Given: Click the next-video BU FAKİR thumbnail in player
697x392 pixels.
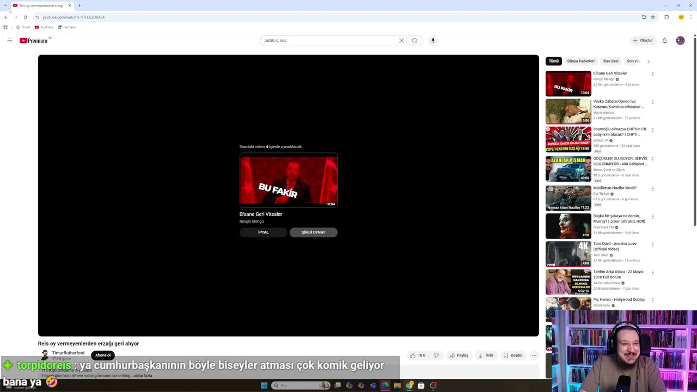Looking at the screenshot, I should [289, 180].
